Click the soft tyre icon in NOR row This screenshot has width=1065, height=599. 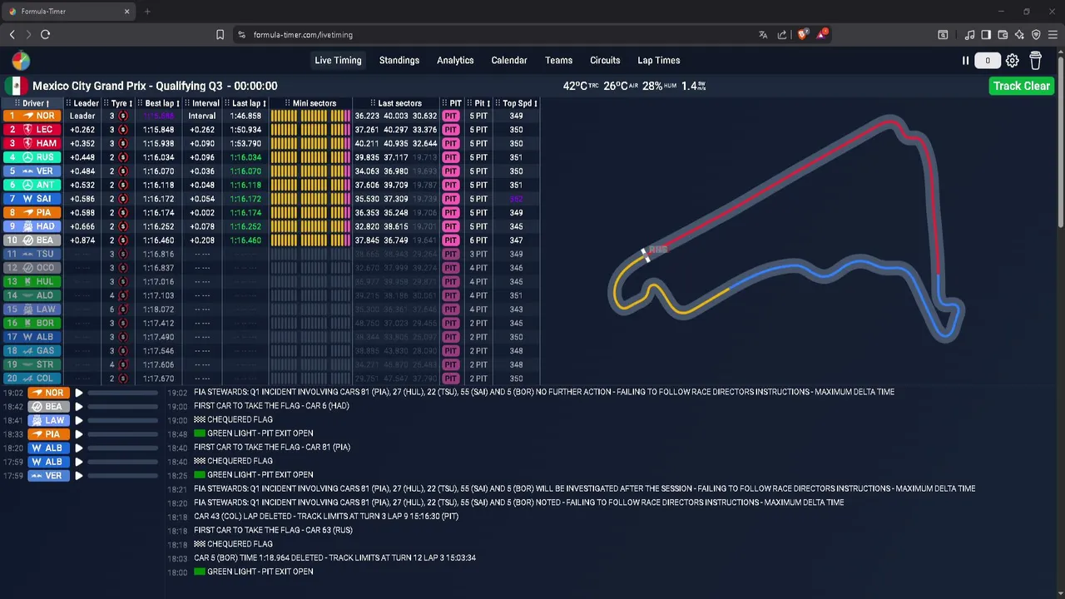pos(123,116)
